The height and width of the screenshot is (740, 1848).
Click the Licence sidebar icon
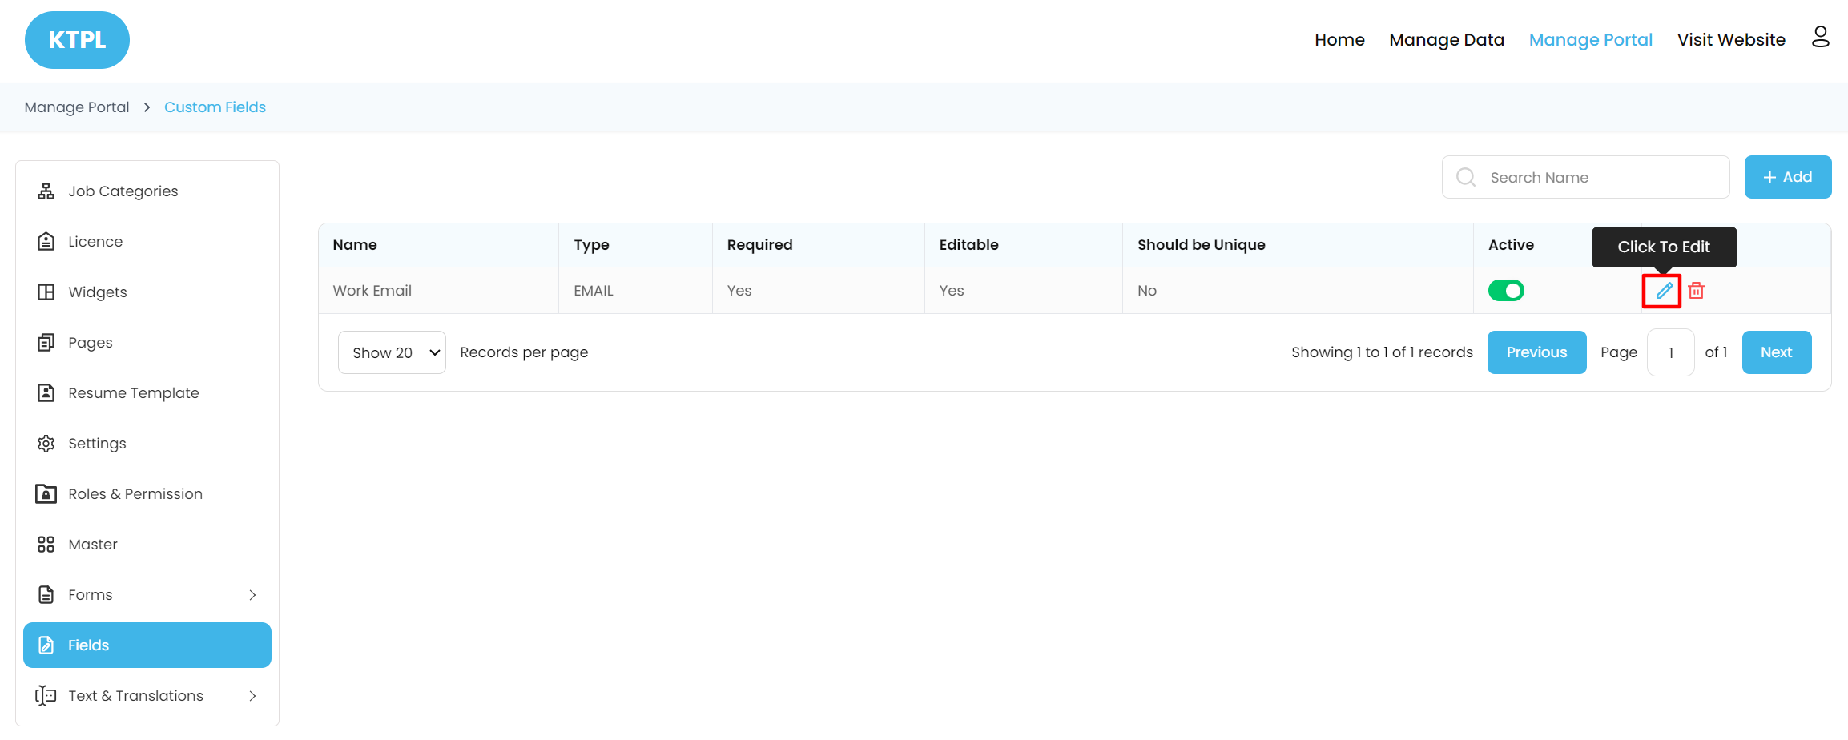coord(46,242)
